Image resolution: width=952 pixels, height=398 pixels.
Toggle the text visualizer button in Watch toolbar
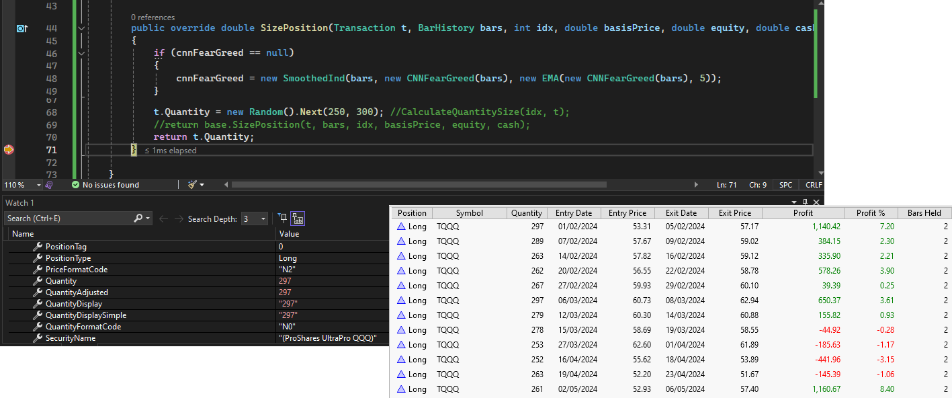pyautogui.click(x=297, y=218)
